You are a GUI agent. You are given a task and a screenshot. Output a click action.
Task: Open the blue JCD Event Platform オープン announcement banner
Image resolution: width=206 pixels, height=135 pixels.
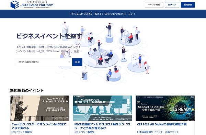[103, 14]
